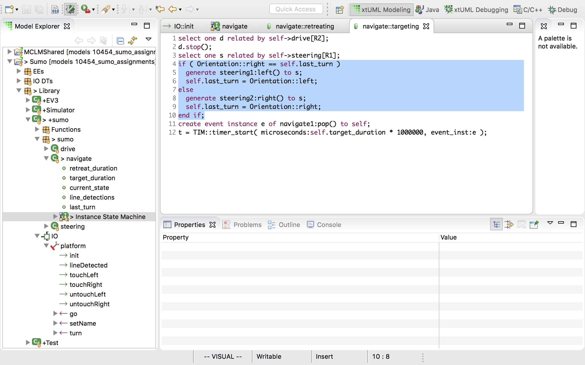
Task: Open the New wizard dropdown arrow
Action: pos(17,10)
